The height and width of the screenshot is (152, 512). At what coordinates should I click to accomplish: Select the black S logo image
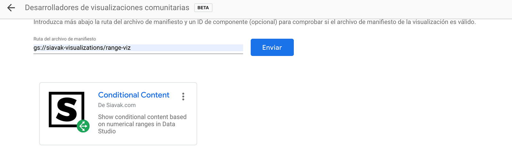67,110
